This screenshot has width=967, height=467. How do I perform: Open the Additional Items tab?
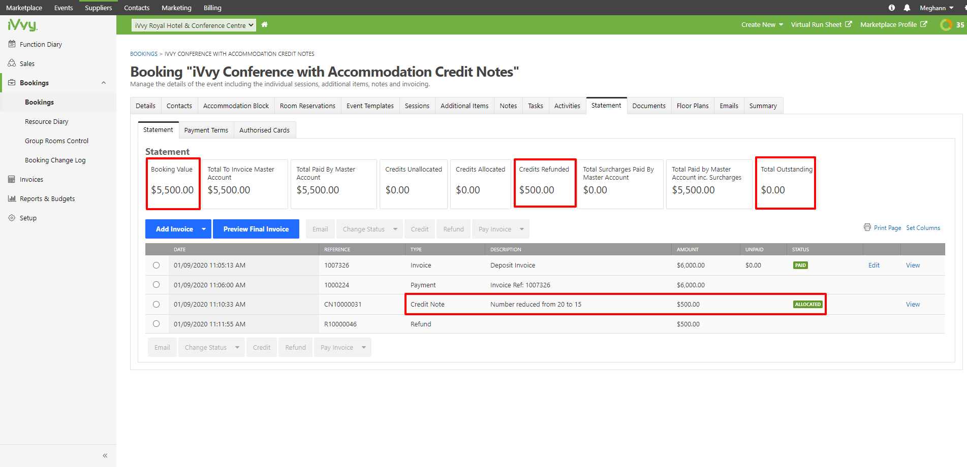pyautogui.click(x=464, y=106)
